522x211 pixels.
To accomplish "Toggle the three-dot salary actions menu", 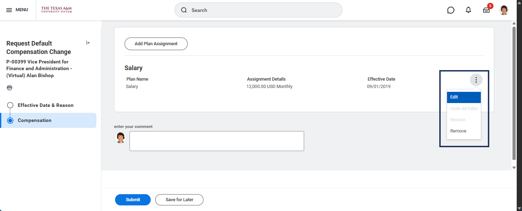I will pos(476,80).
